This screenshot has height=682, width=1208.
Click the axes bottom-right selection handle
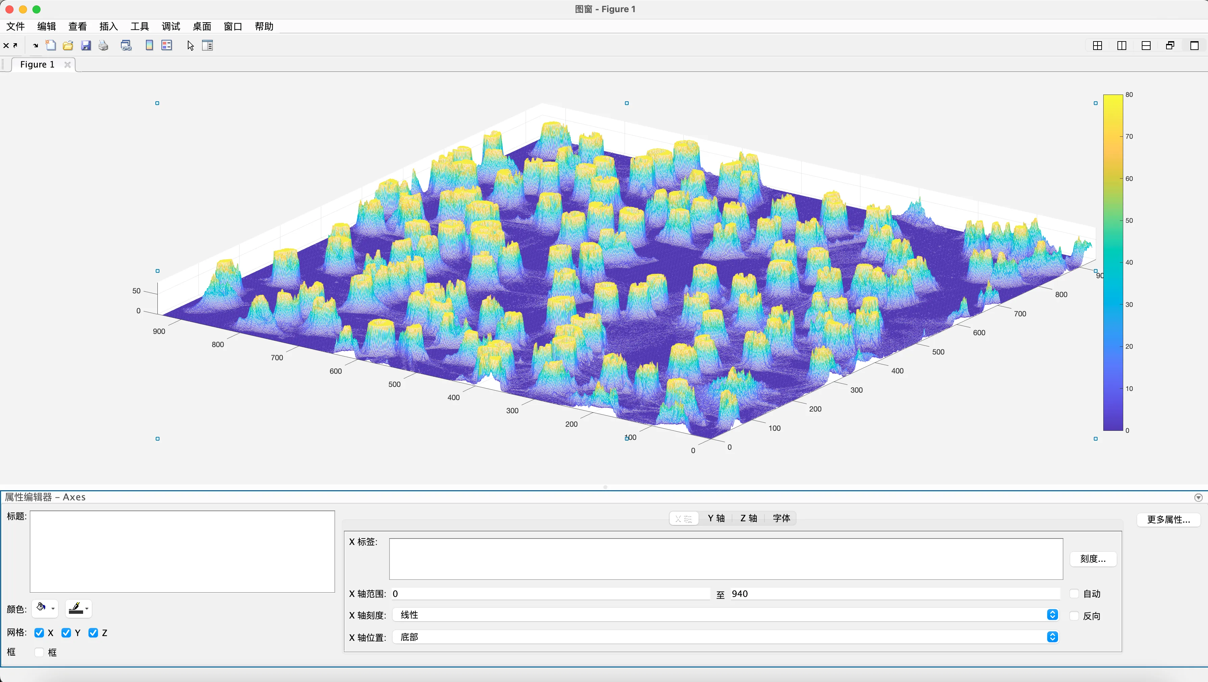coord(1096,439)
